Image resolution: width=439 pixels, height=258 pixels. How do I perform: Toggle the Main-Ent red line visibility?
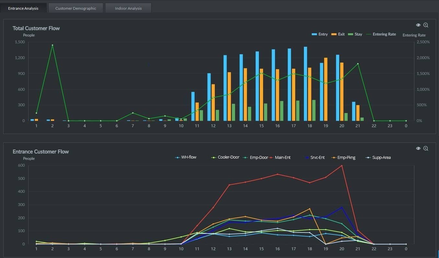(x=282, y=157)
